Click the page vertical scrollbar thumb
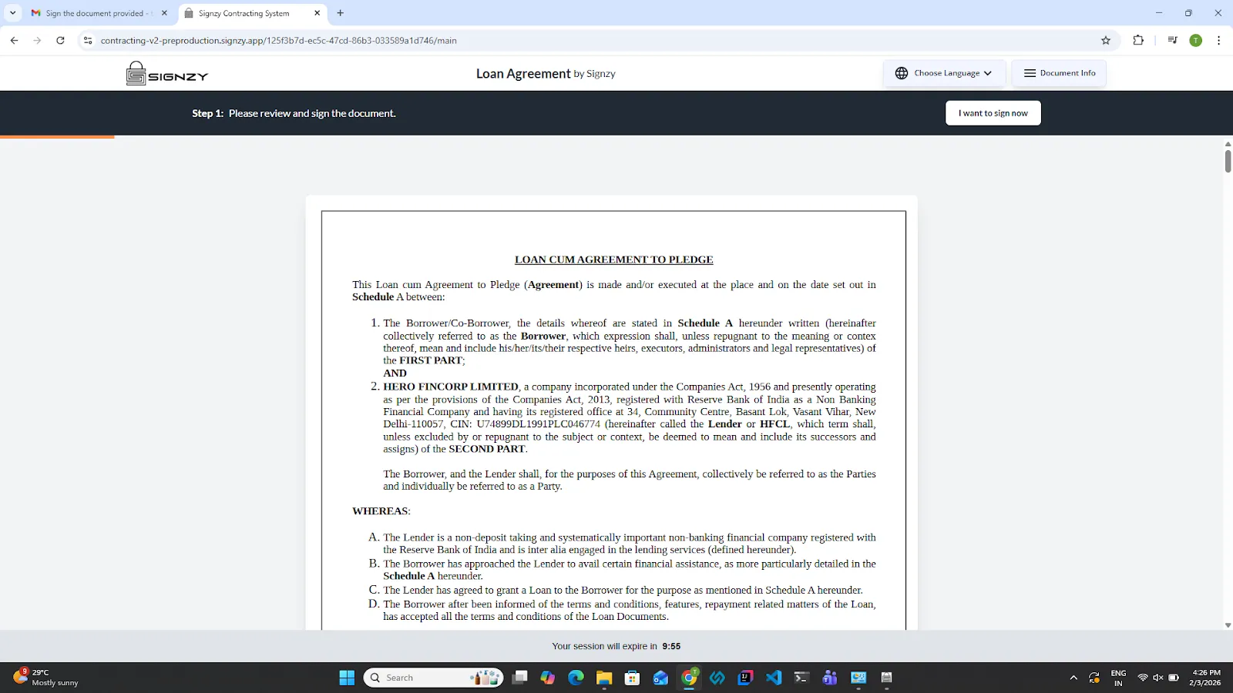This screenshot has height=693, width=1233. (1228, 161)
